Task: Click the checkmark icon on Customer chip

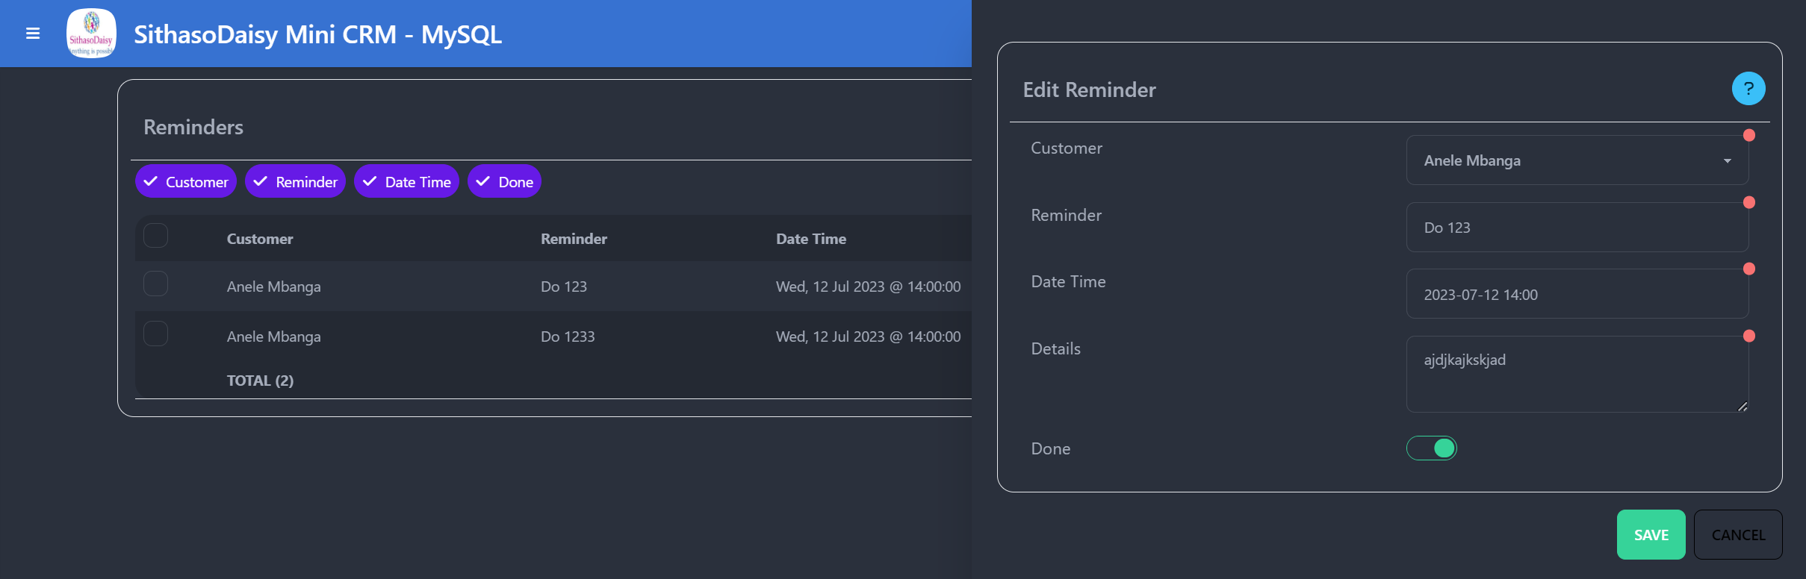Action: click(x=150, y=181)
